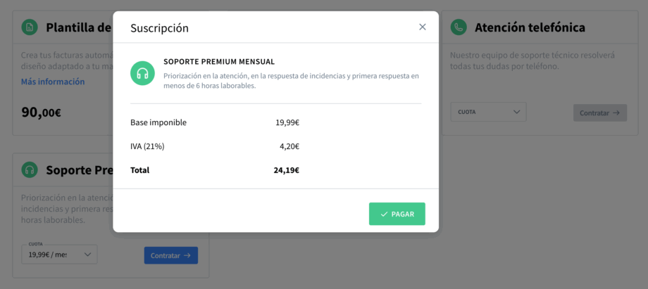
Task: Click the Suscripción dialog title
Action: [x=159, y=28]
